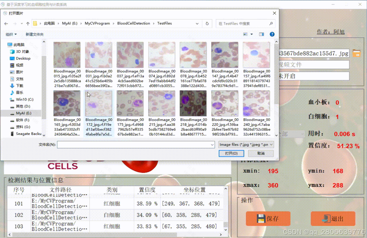Select BloodImage_00157 thumbnail

(x=256, y=55)
